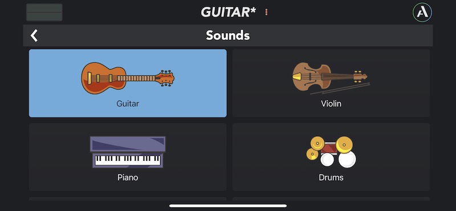Tap the "Drums" text label

pyautogui.click(x=331, y=177)
